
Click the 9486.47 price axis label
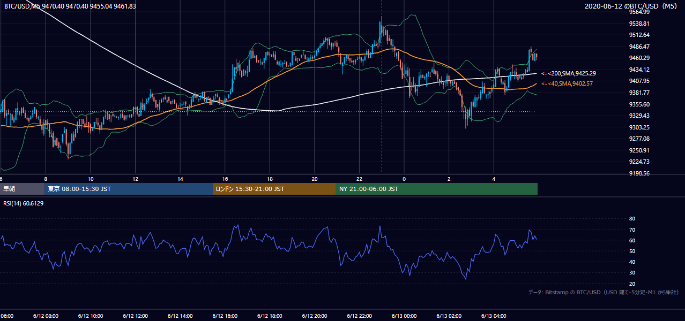(639, 47)
